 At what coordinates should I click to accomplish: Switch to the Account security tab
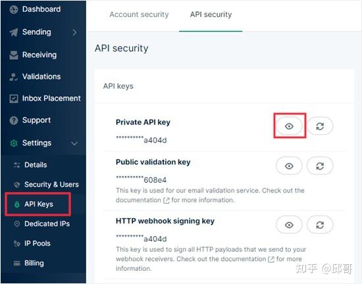pyautogui.click(x=140, y=14)
